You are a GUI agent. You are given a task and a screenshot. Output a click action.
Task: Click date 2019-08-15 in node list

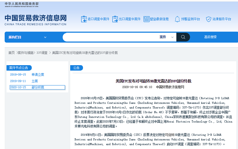click(x=18, y=74)
